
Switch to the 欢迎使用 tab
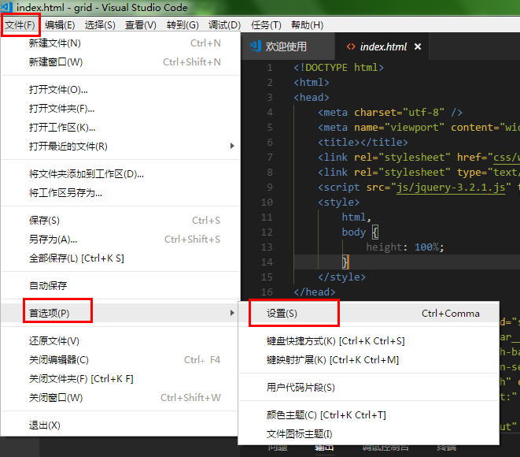coord(288,46)
